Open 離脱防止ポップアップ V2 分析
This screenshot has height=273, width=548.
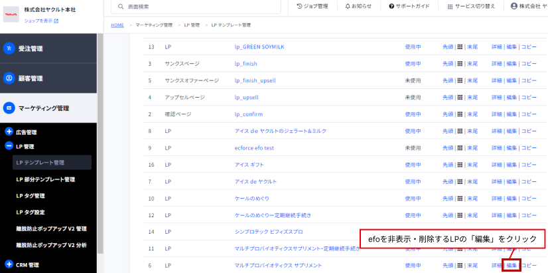(51, 245)
